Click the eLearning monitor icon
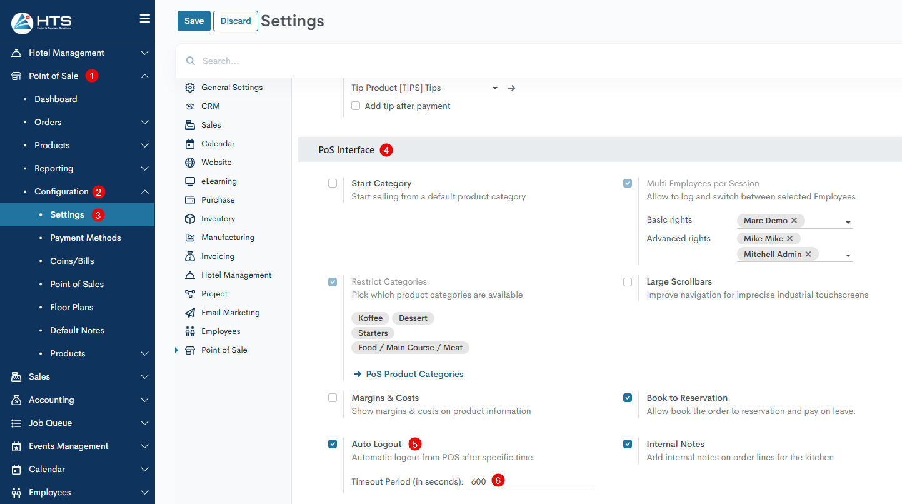 pyautogui.click(x=190, y=181)
